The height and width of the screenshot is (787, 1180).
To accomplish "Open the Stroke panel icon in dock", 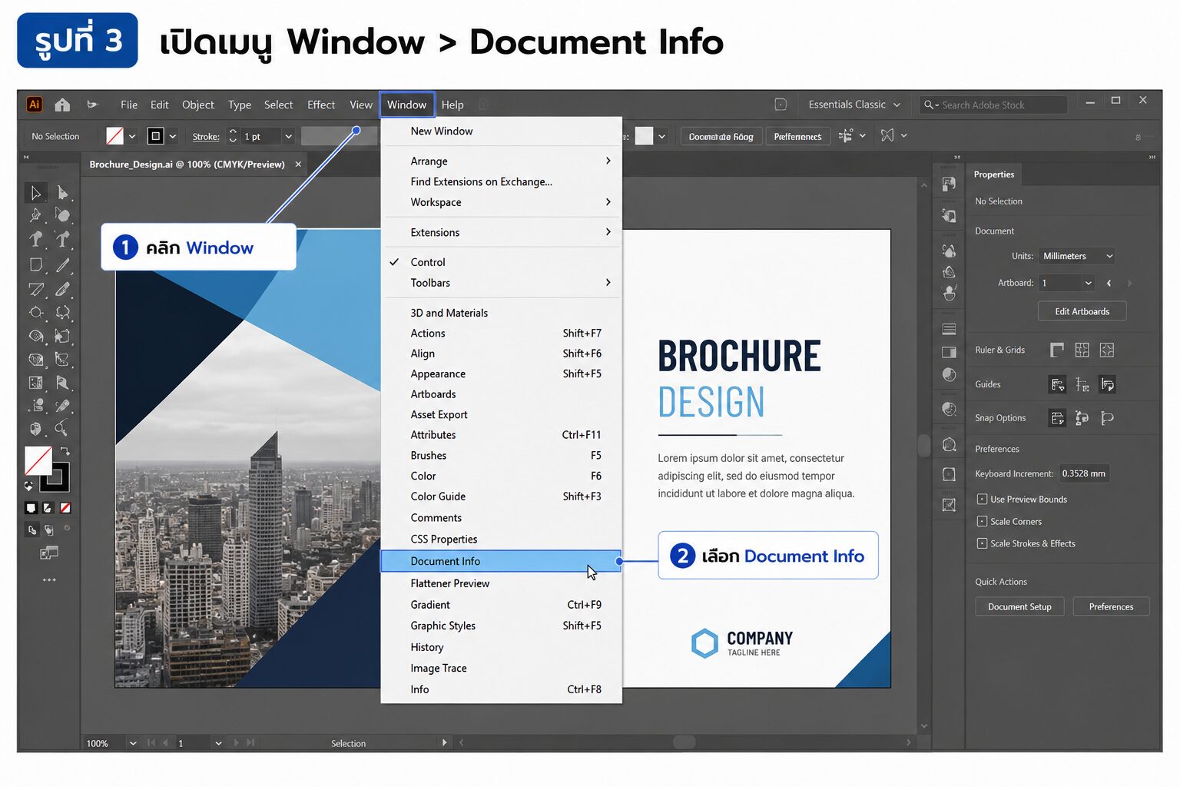I will pos(950,329).
